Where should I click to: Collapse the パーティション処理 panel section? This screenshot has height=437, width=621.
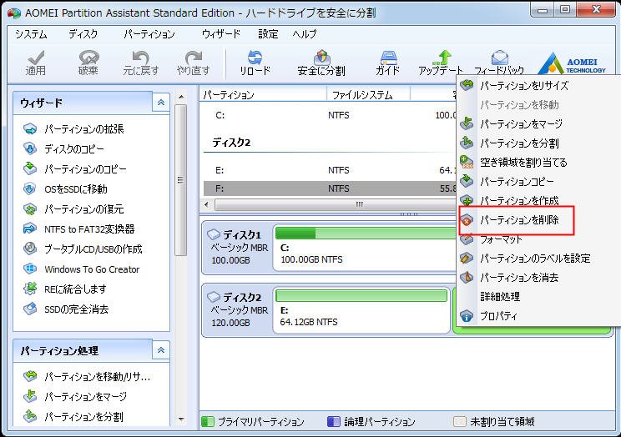click(x=160, y=351)
